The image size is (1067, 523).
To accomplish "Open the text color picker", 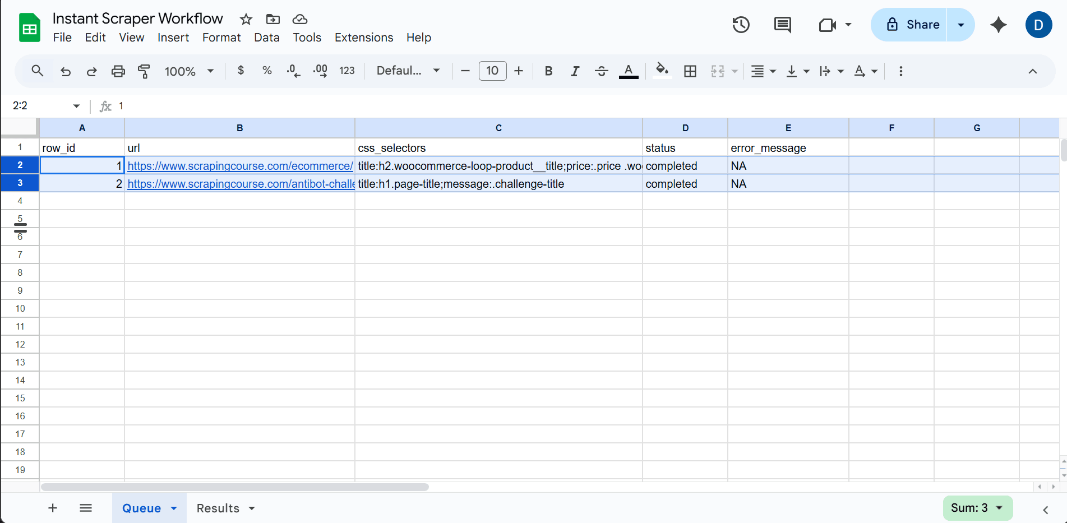I will pos(629,71).
